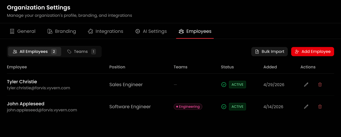
Task: Edit John Appleseed with pencil icon
Action: click(x=306, y=107)
